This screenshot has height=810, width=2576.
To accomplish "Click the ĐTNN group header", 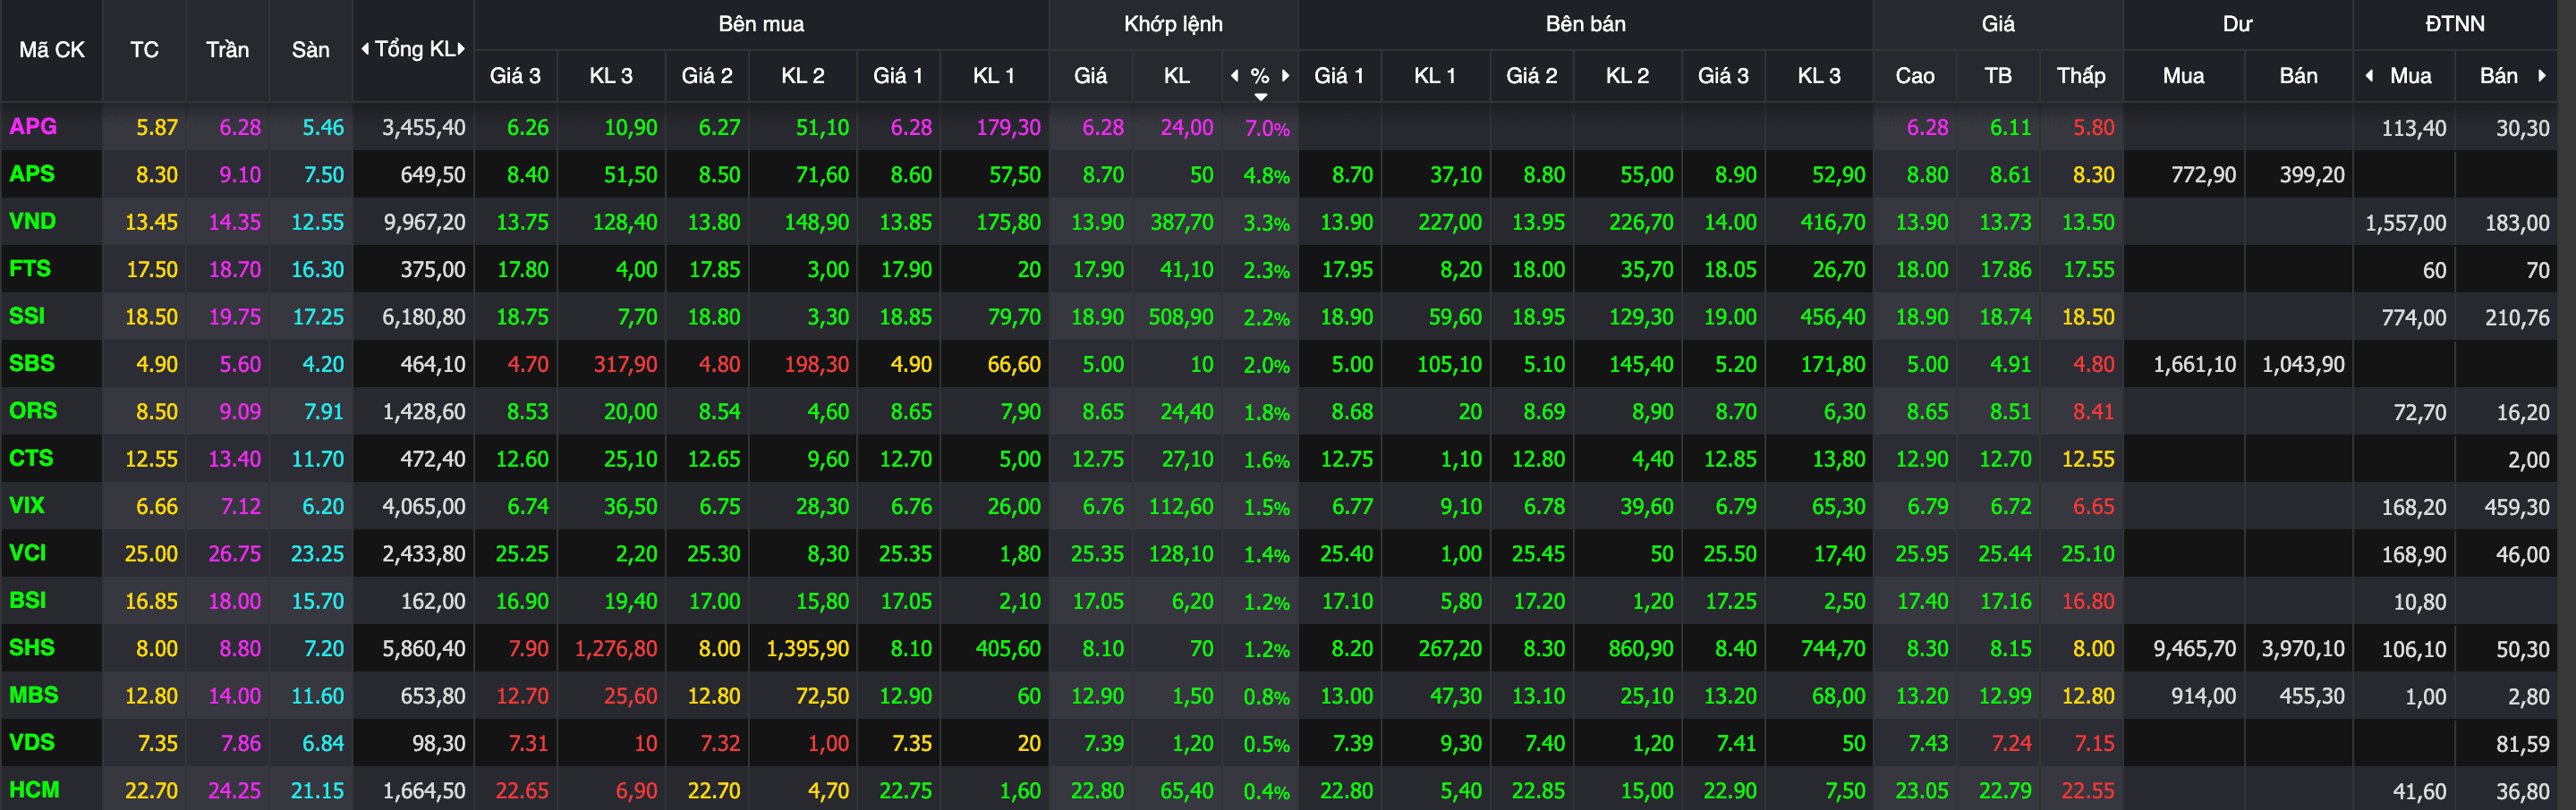I will [x=2454, y=24].
